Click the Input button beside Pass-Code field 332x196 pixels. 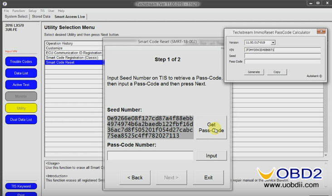point(211,156)
